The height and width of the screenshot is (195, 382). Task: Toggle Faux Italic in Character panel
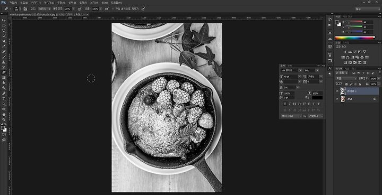click(x=290, y=104)
